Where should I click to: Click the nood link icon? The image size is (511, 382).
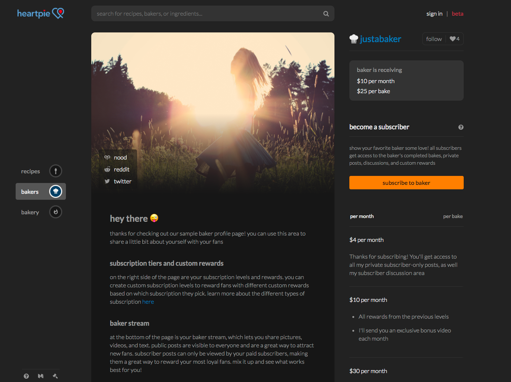pyautogui.click(x=107, y=157)
